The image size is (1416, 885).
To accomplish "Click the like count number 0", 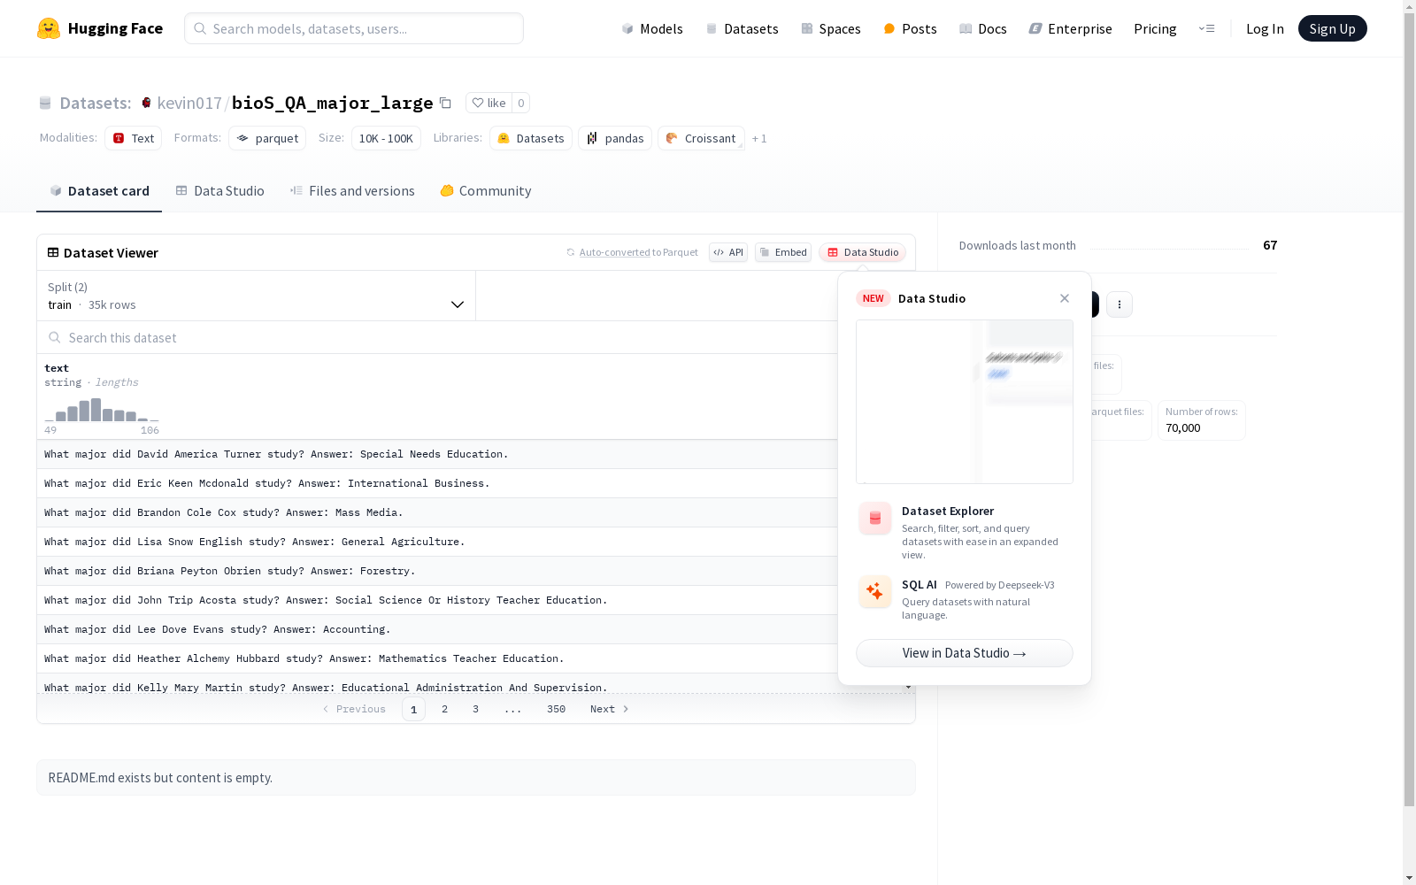I will point(521,103).
